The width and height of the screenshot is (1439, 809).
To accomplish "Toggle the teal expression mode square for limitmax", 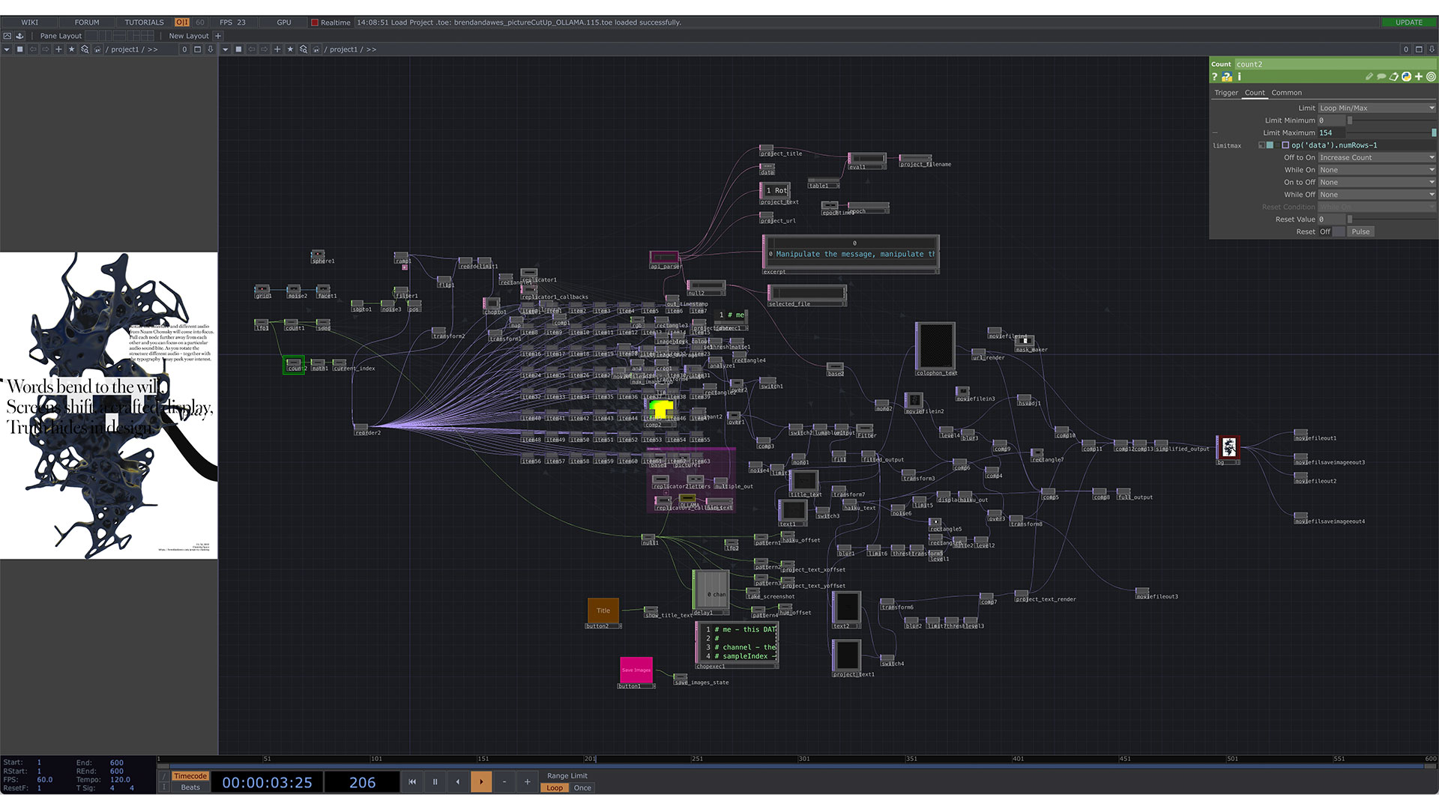I will [1270, 145].
